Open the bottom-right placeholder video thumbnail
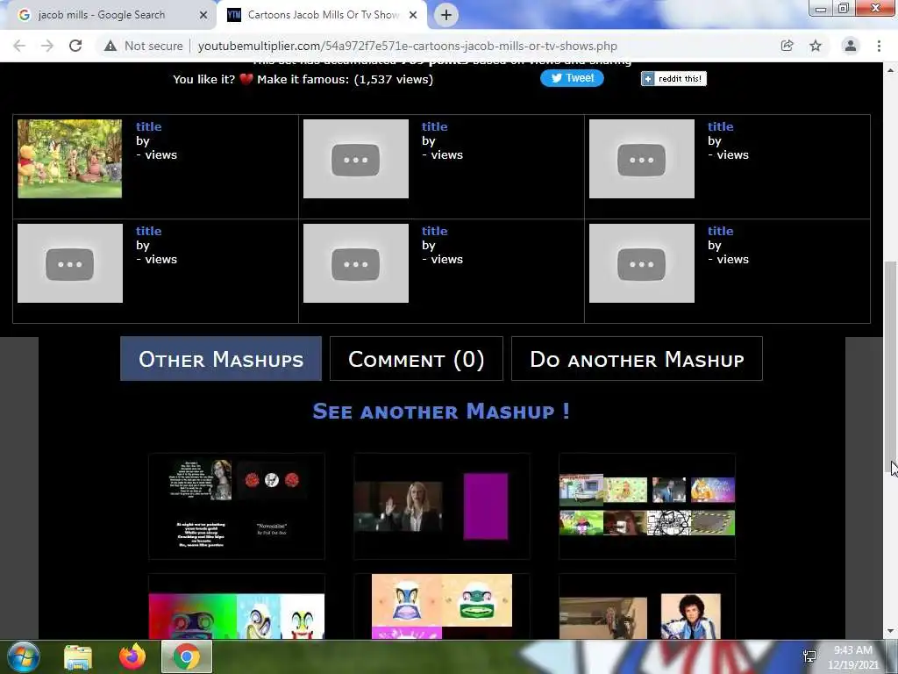Image resolution: width=898 pixels, height=674 pixels. point(641,263)
